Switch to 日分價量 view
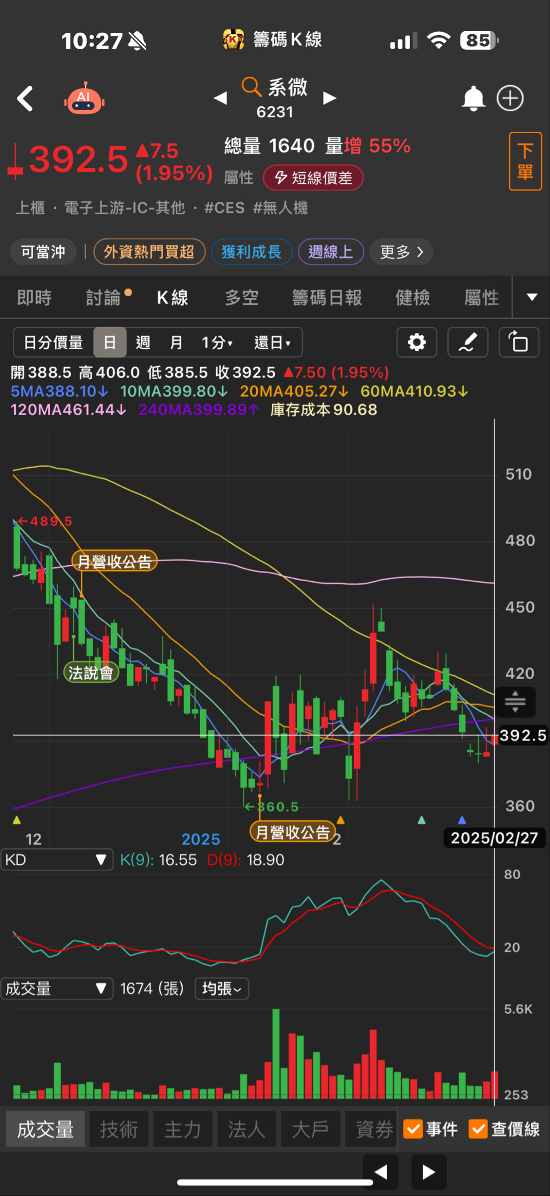Image resolution: width=550 pixels, height=1196 pixels. (x=54, y=342)
